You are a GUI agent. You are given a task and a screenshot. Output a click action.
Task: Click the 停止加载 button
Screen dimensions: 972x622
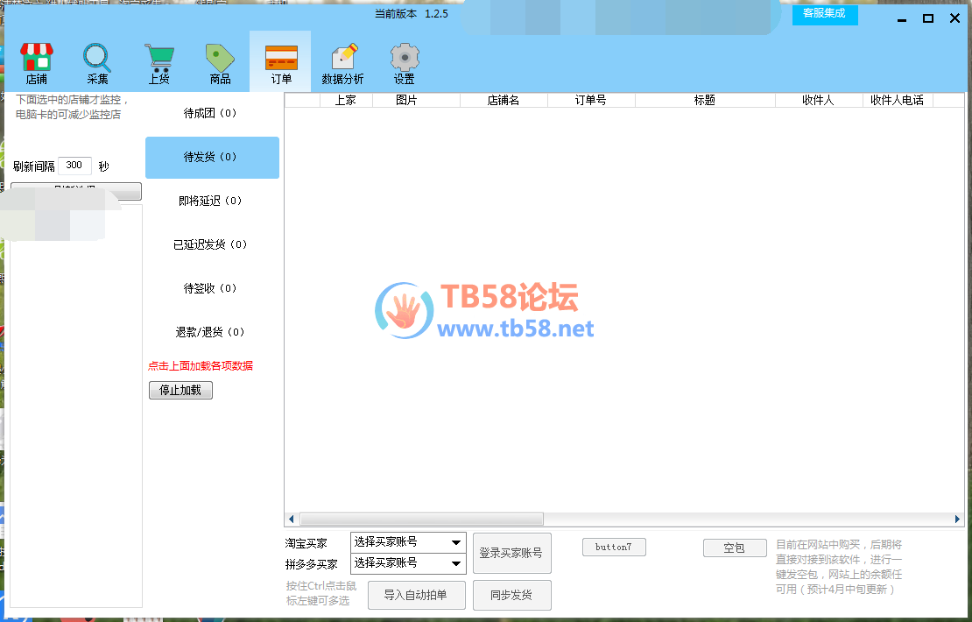tap(180, 390)
